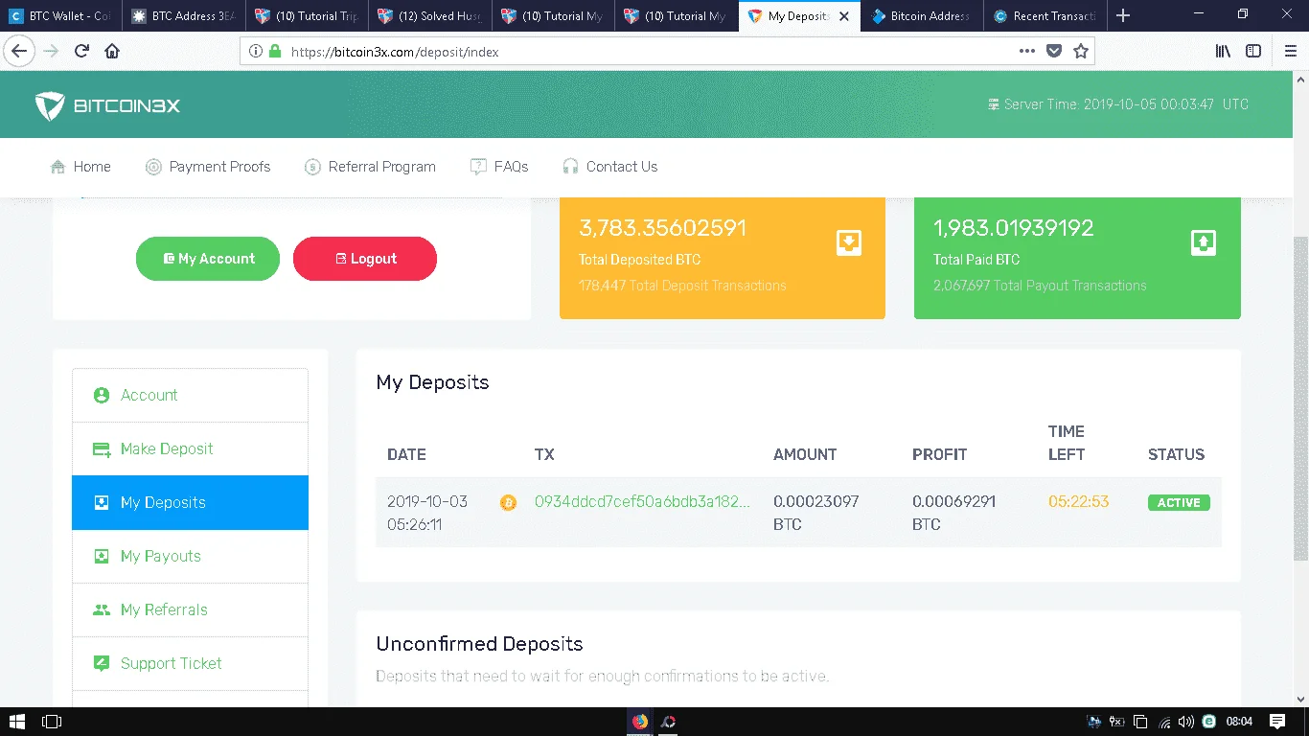The height and width of the screenshot is (736, 1309).
Task: Switch to the Recent Transactions tab
Action: [x=1045, y=15]
